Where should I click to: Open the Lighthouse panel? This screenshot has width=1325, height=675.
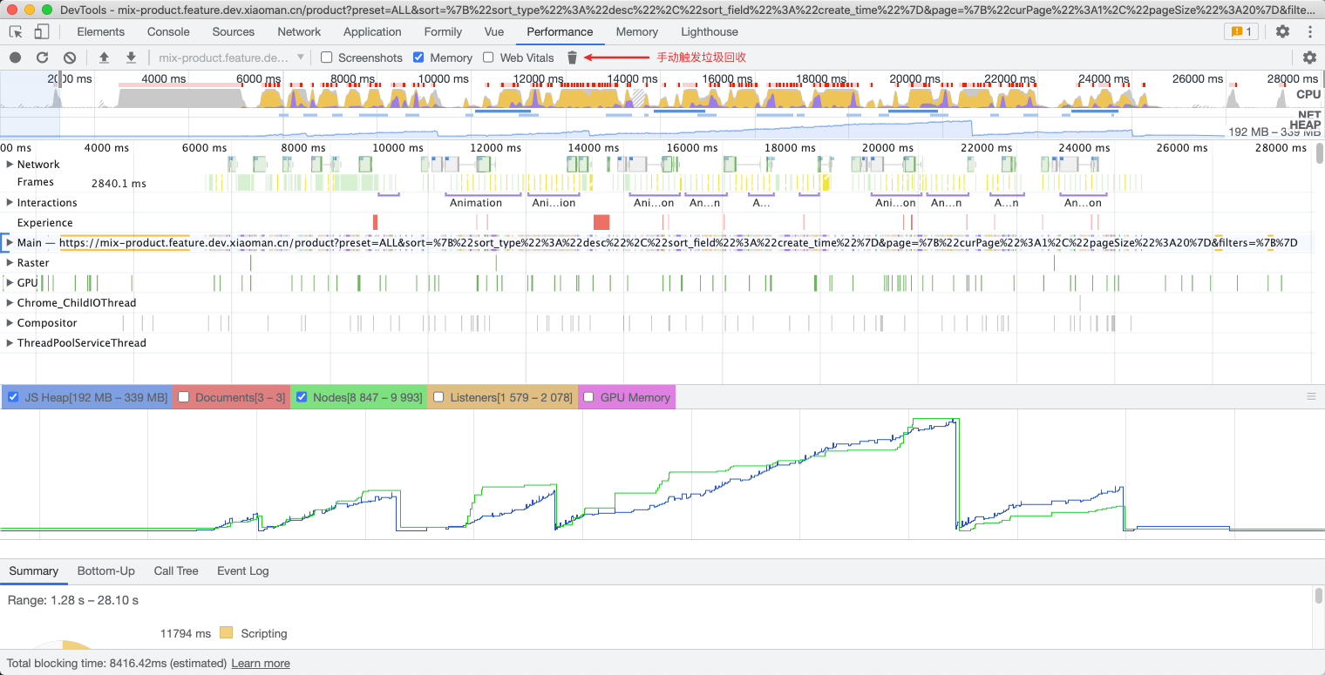pyautogui.click(x=710, y=31)
